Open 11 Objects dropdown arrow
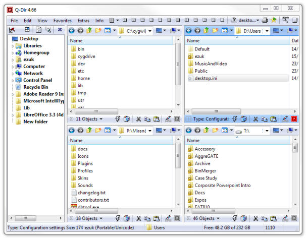The height and width of the screenshot is (239, 306). click(101, 119)
